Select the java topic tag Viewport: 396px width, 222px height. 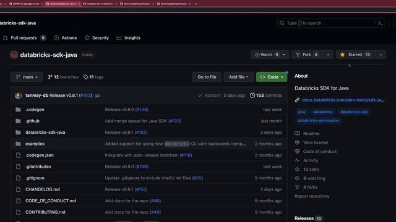[x=301, y=112]
